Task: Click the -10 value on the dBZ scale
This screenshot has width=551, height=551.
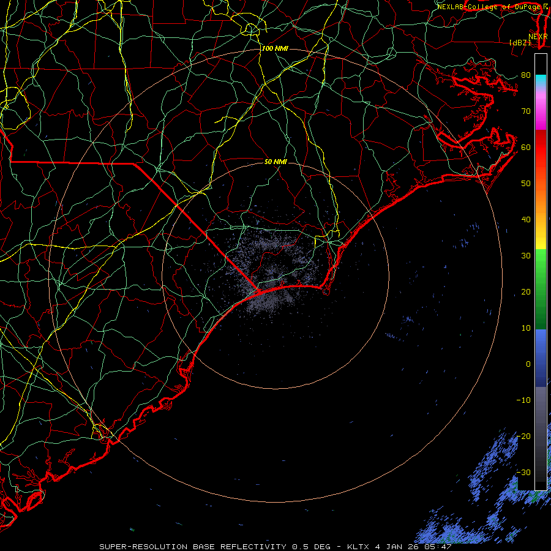Action: click(x=523, y=400)
